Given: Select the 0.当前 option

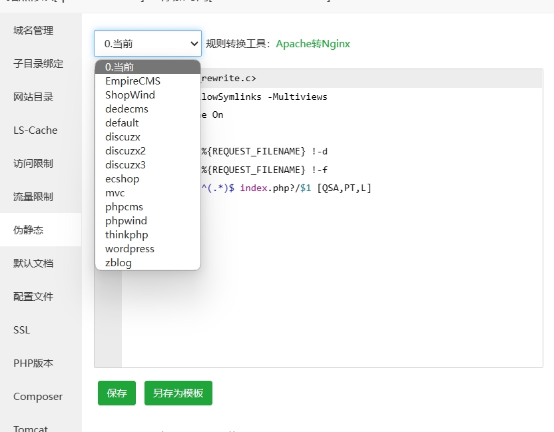Looking at the screenshot, I should click(x=148, y=67).
